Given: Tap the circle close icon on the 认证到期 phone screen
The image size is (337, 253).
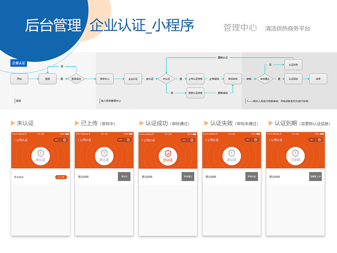Looking at the screenshot, I should [320, 140].
